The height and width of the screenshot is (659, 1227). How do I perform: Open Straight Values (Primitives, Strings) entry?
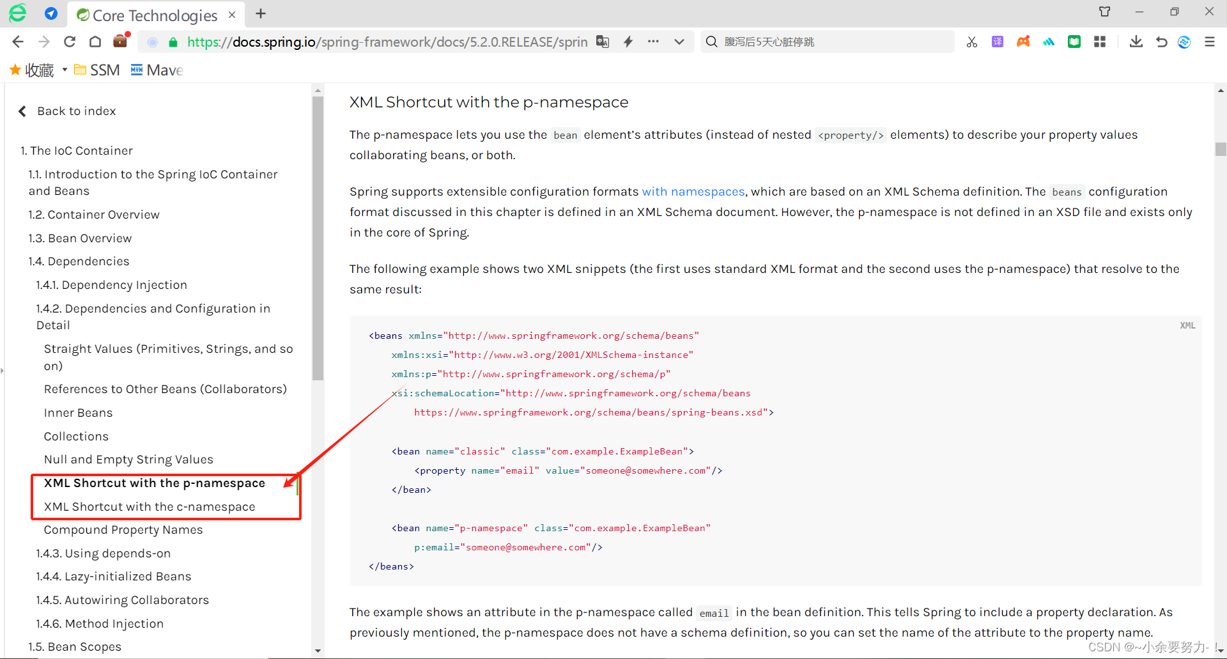click(x=169, y=357)
